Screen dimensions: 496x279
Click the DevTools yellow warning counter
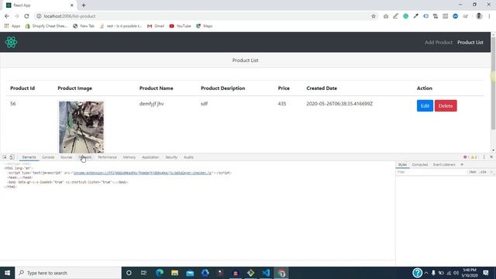474,157
